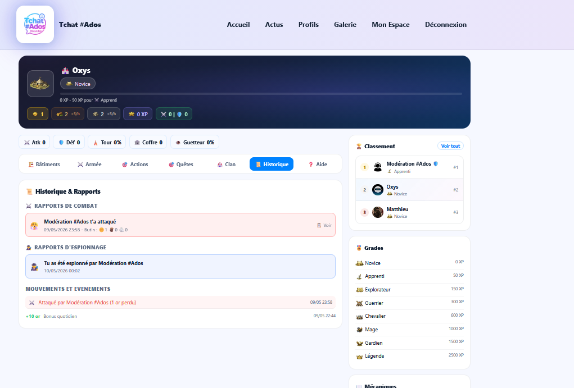The width and height of the screenshot is (574, 388).
Task: Open the 'Modération #Ados t'a attaqué' combat report
Action: (x=180, y=225)
